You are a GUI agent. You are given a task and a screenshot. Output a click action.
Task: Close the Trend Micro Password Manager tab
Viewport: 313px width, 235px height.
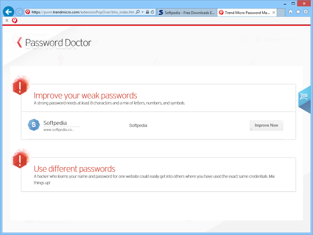[274, 12]
